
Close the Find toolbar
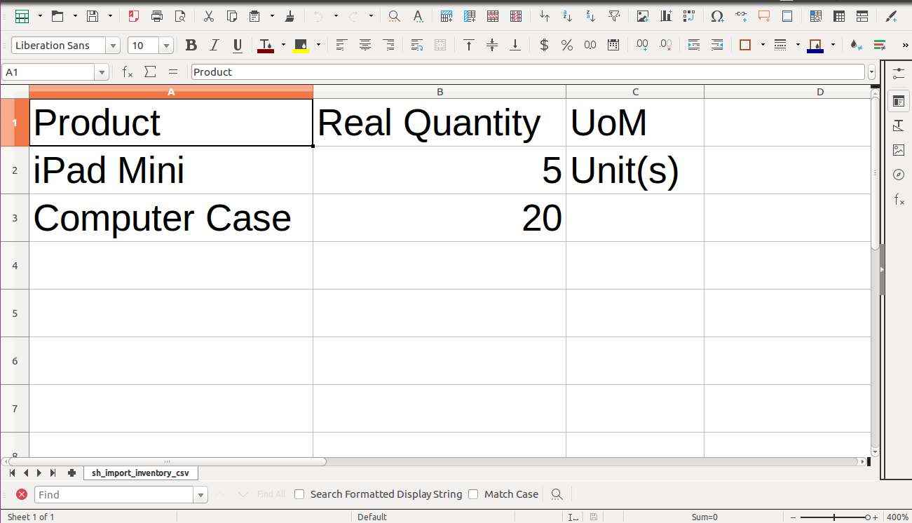point(22,494)
